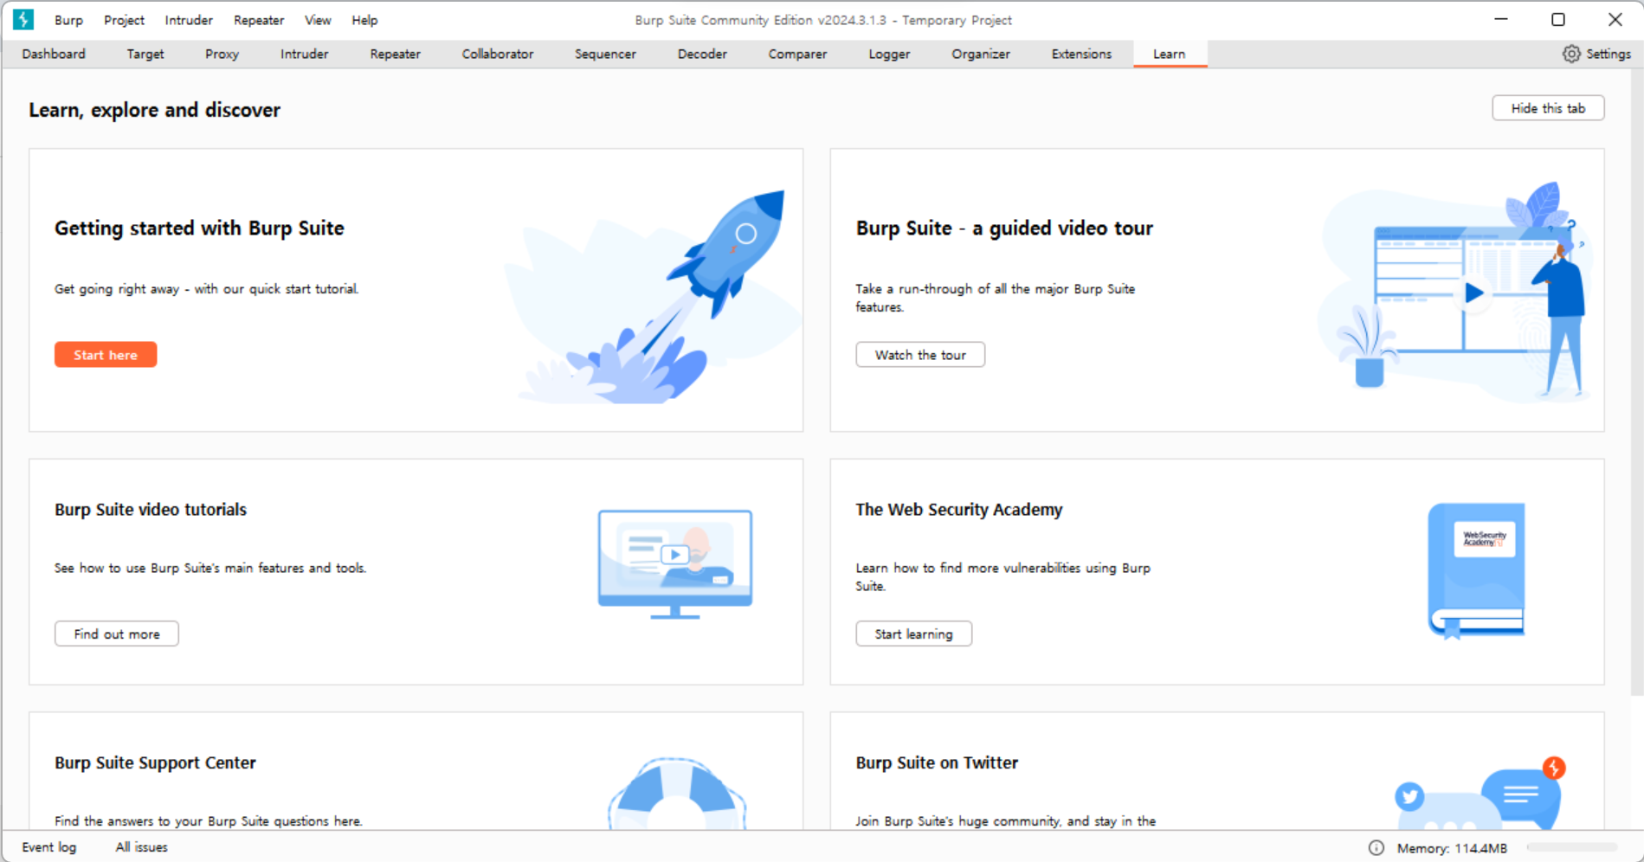Click the memory usage progress bar
This screenshot has height=862, width=1644.
click(x=1571, y=847)
